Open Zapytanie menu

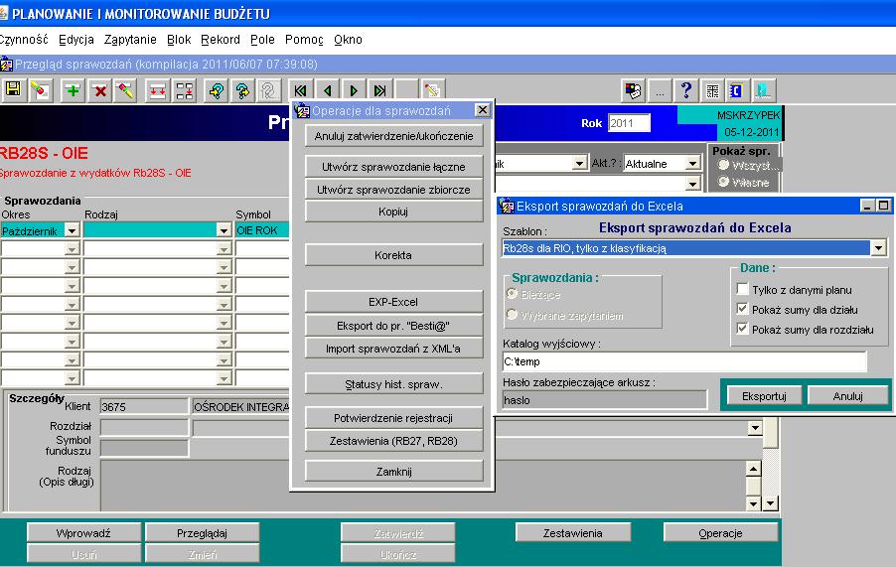point(130,40)
